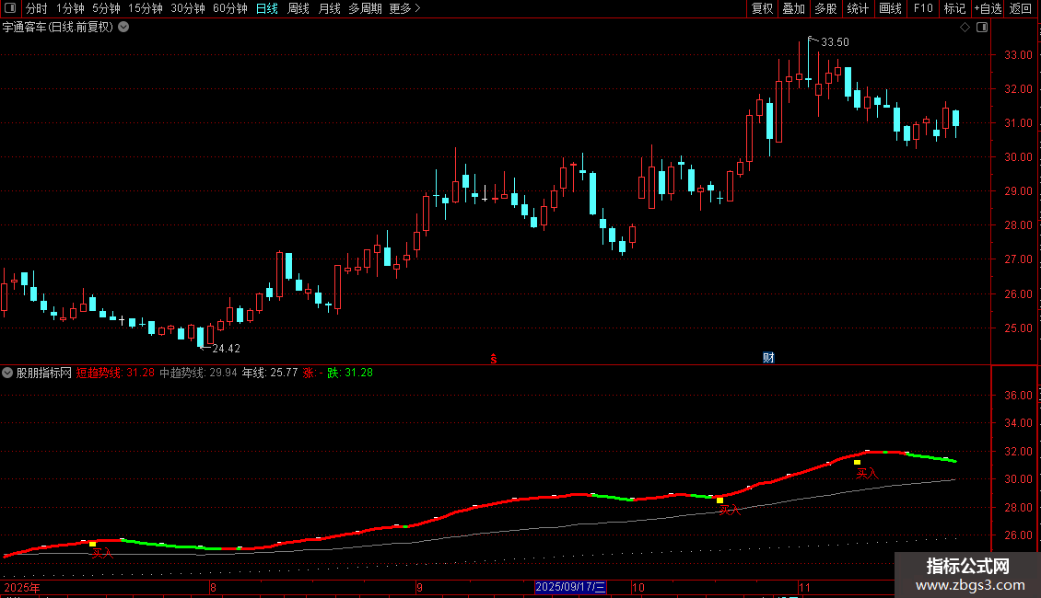The height and width of the screenshot is (598, 1041).
Task: Click the 标记 mark button
Action: click(954, 8)
